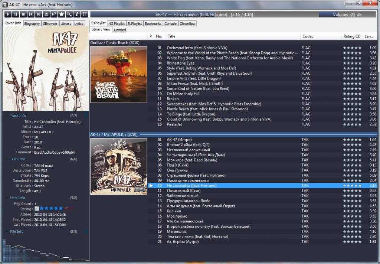Image resolution: width=380 pixels, height=264 pixels.
Task: Click the Codec column header
Action: click(308, 36)
